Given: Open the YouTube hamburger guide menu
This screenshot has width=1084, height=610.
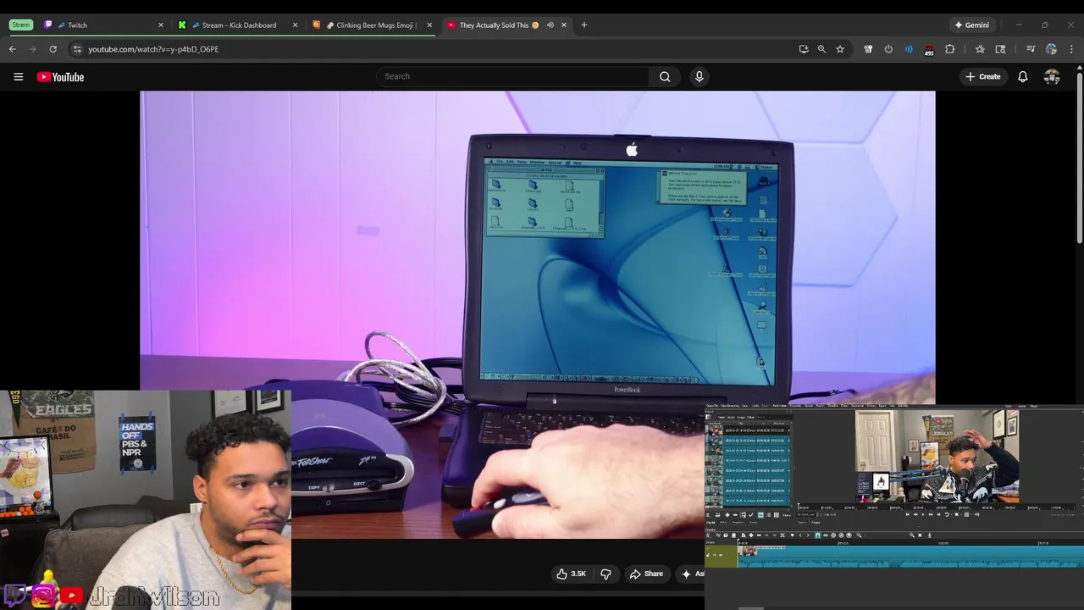Looking at the screenshot, I should click(x=18, y=76).
